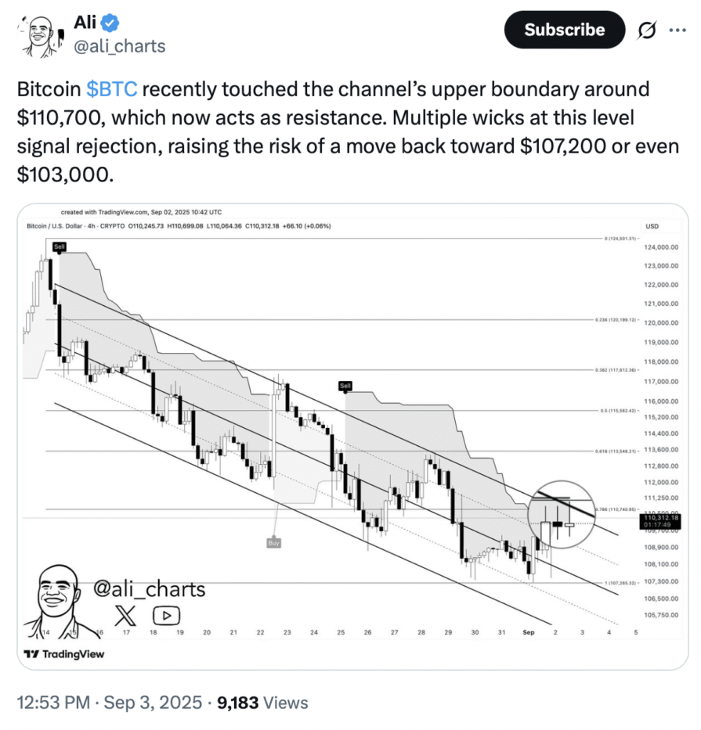Click the Sep date marker on axis

(529, 632)
